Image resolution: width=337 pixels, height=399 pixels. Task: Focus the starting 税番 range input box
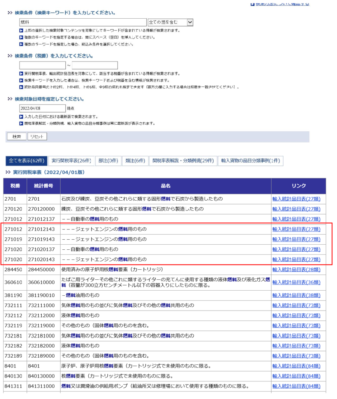point(42,65)
